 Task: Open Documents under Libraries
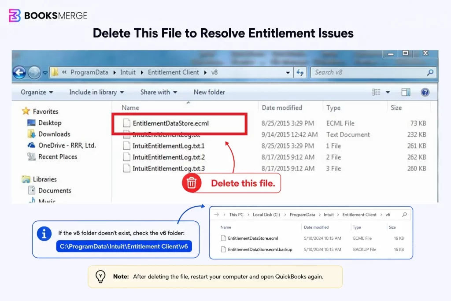coord(55,190)
